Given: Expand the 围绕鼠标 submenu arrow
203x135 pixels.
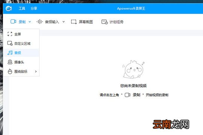Looking at the screenshot, I should click(x=36, y=71).
